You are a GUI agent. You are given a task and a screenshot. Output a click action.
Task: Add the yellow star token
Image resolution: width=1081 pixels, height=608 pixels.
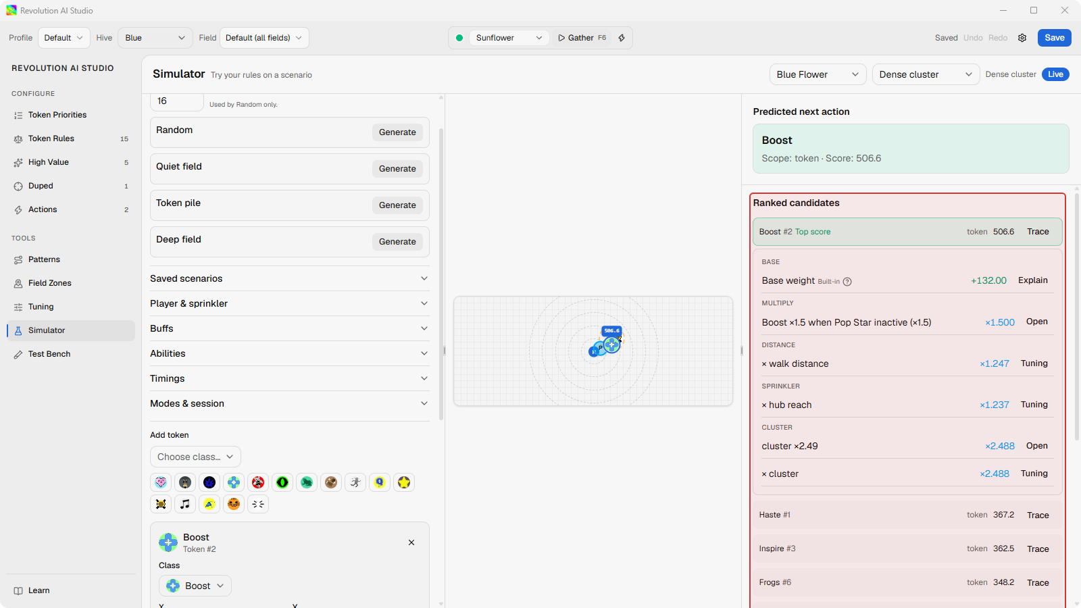(404, 482)
